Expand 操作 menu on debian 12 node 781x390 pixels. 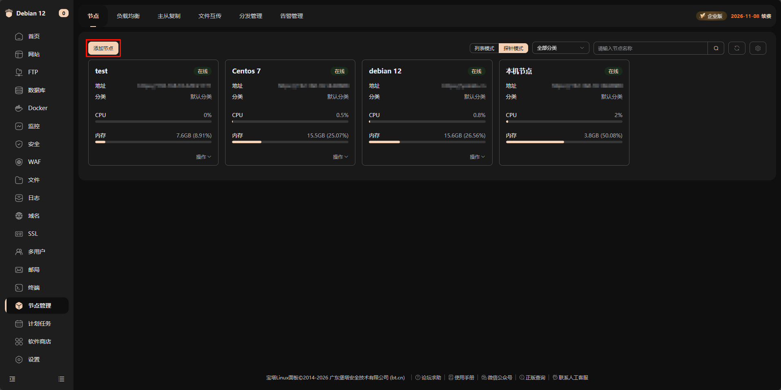[477, 157]
